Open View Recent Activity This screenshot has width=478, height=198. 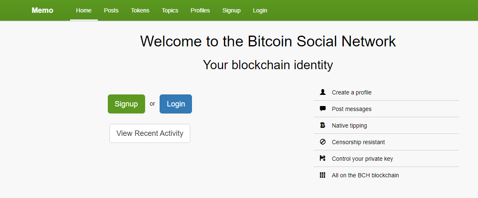point(150,133)
